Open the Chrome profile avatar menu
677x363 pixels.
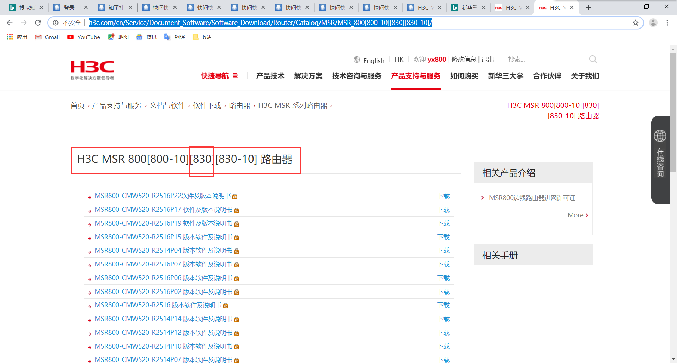pos(653,23)
